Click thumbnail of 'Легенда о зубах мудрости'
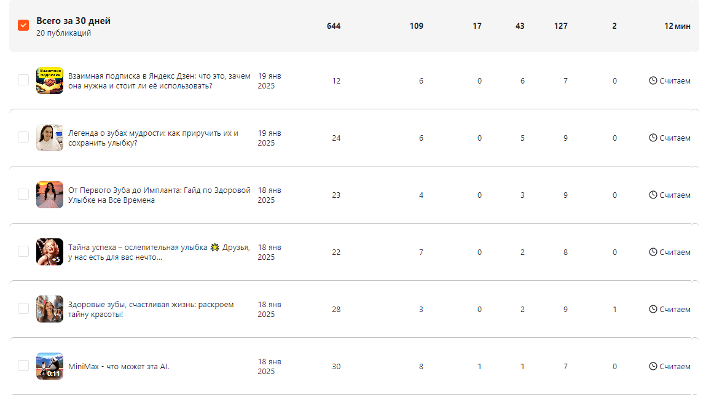The height and width of the screenshot is (395, 722). click(50, 138)
